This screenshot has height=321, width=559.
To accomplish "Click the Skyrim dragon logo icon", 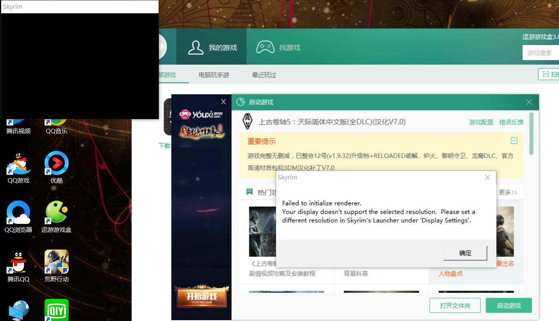I will (248, 121).
